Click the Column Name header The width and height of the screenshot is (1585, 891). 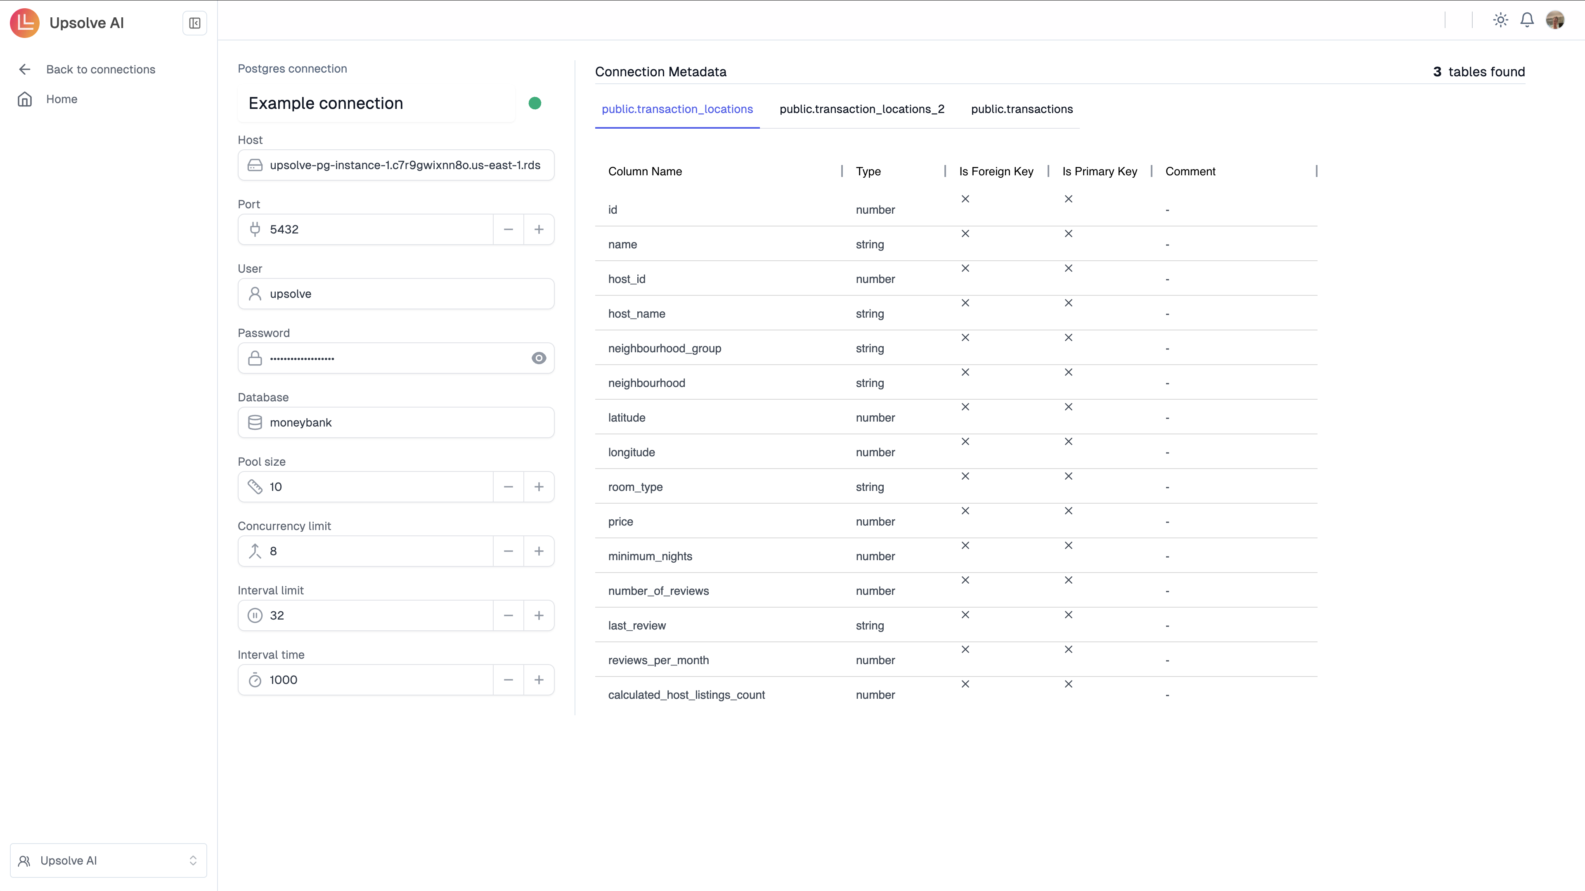click(645, 172)
